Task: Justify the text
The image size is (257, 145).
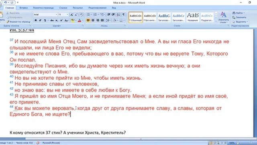Action: [102, 21]
